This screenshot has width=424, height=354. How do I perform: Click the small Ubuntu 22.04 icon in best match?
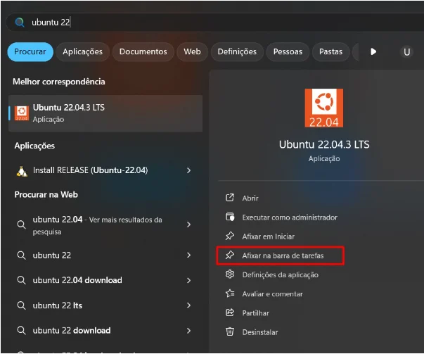click(22, 113)
